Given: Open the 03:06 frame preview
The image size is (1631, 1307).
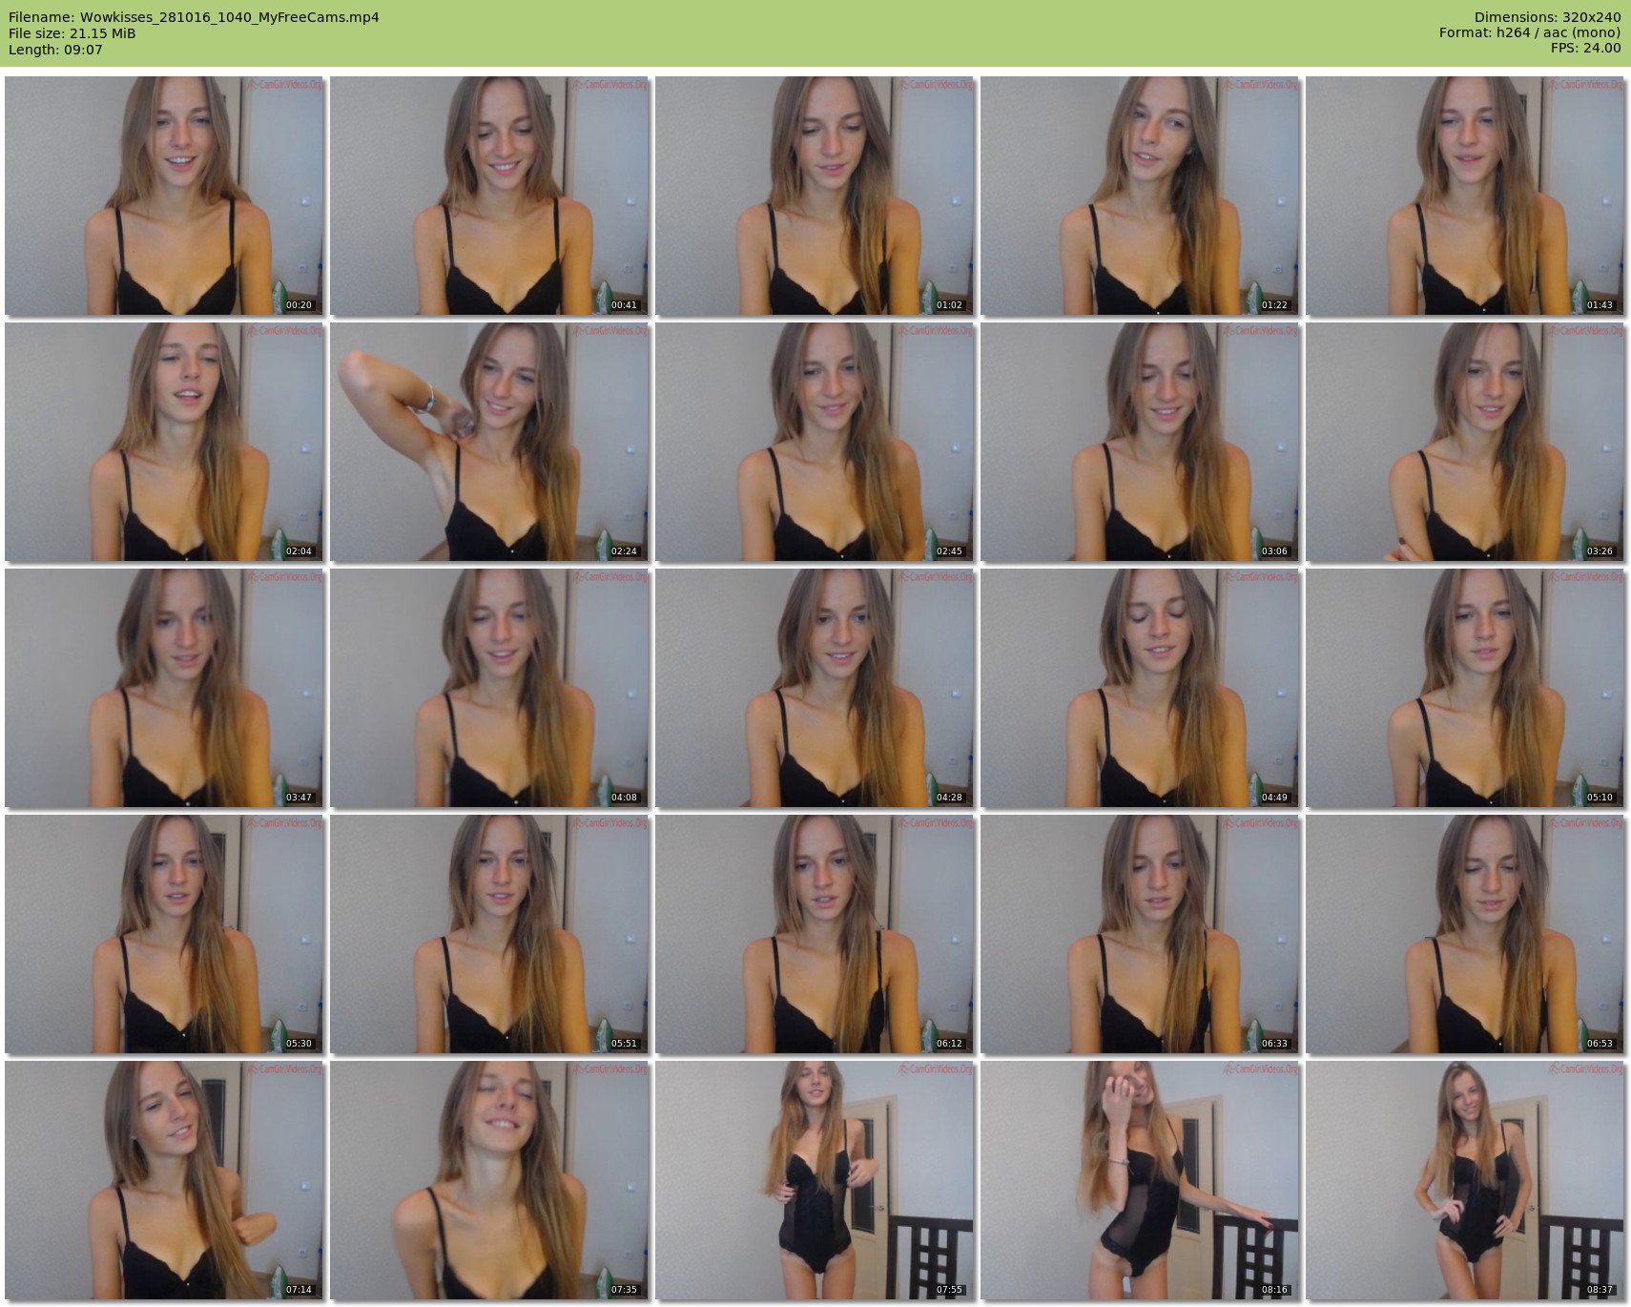Looking at the screenshot, I should (1140, 442).
